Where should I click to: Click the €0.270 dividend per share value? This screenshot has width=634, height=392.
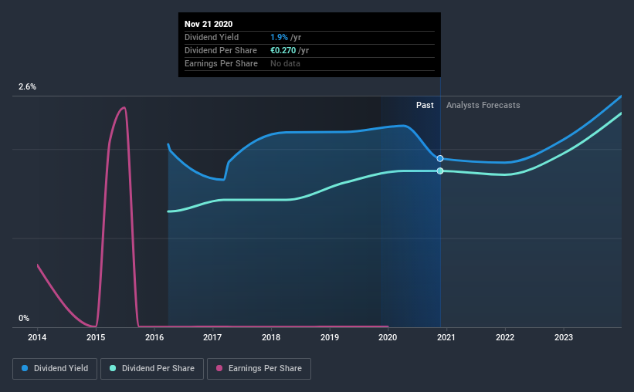pyautogui.click(x=283, y=50)
